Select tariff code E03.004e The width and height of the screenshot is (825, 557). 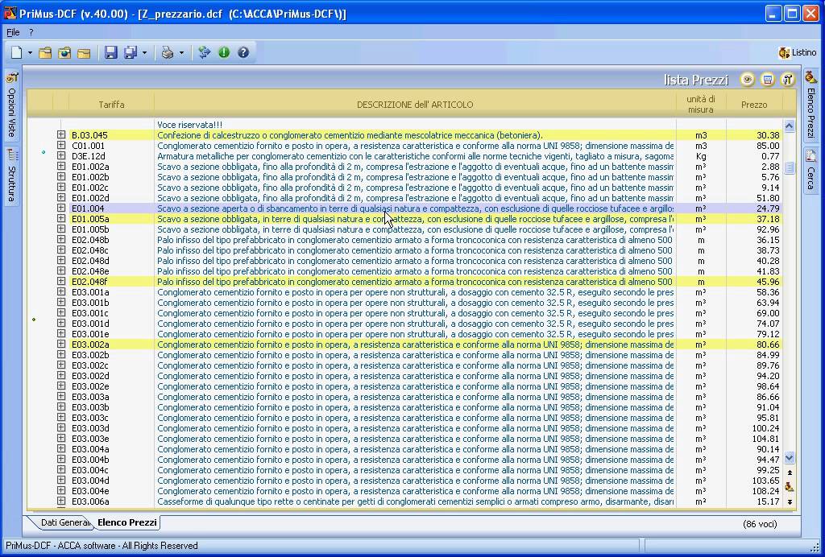[90, 491]
